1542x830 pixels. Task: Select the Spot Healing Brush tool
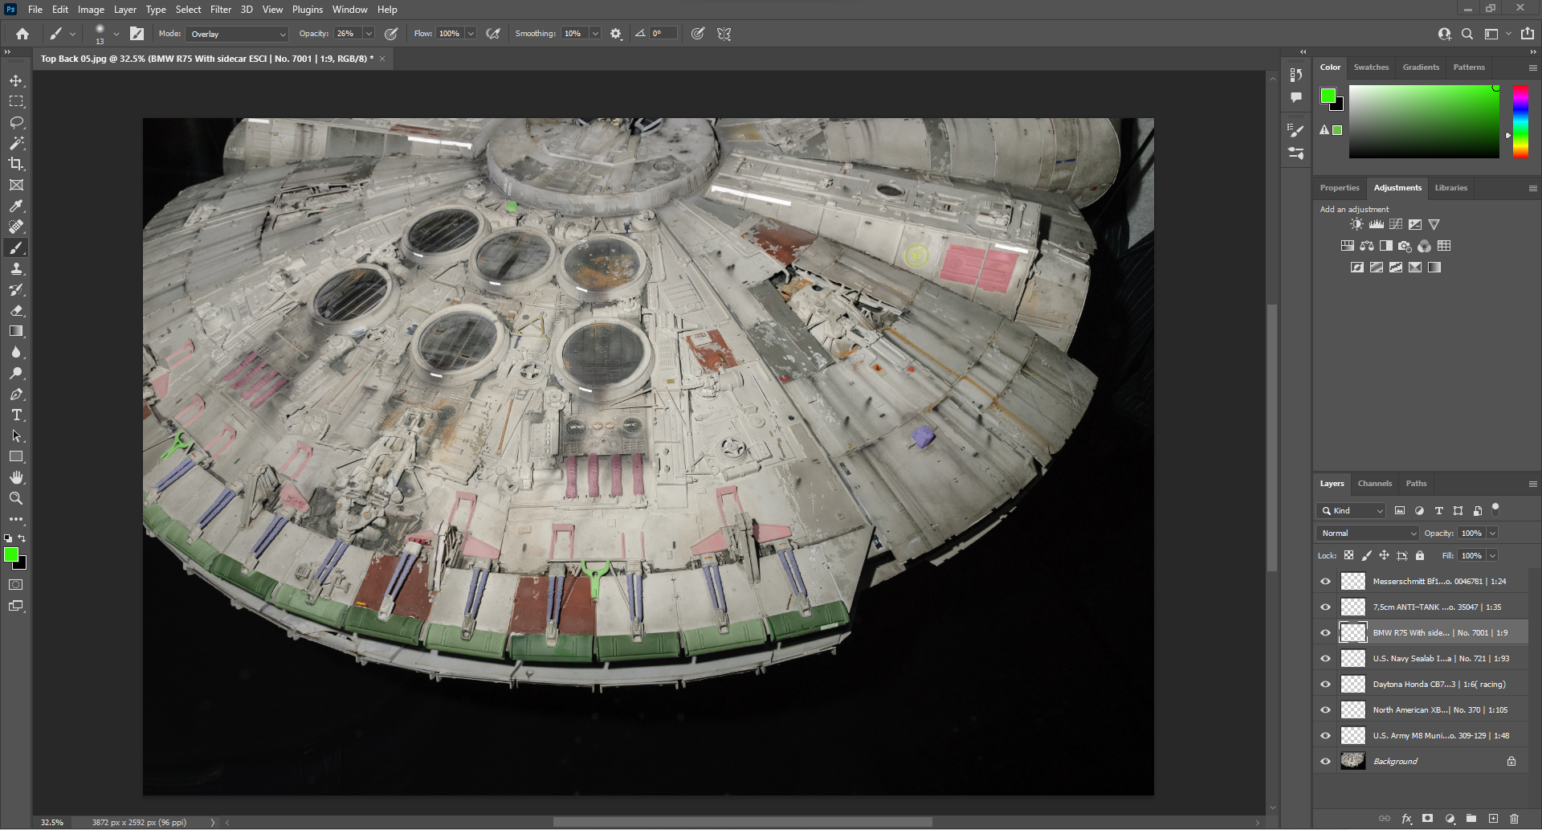pos(16,227)
